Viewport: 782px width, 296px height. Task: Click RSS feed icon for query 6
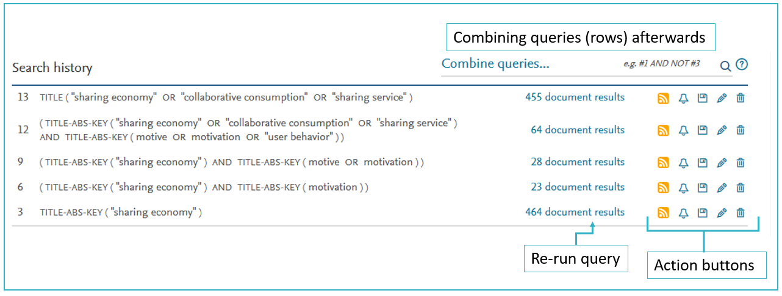pyautogui.click(x=664, y=188)
